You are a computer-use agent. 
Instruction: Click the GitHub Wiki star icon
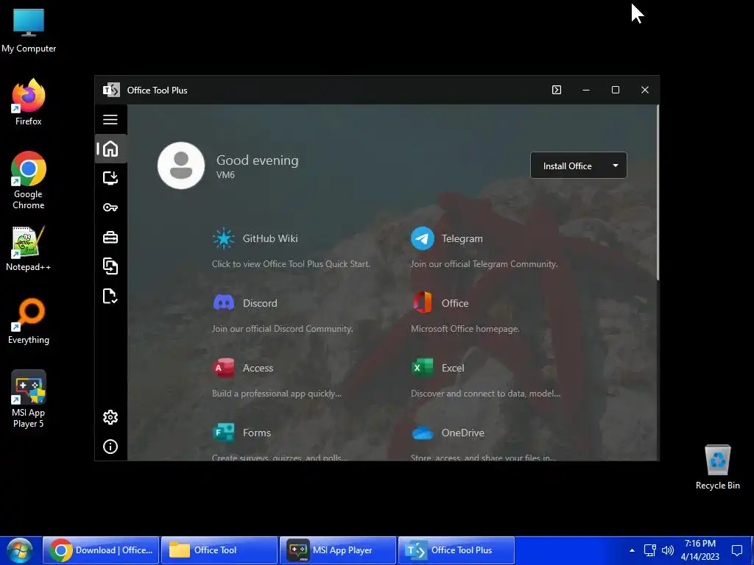(224, 238)
